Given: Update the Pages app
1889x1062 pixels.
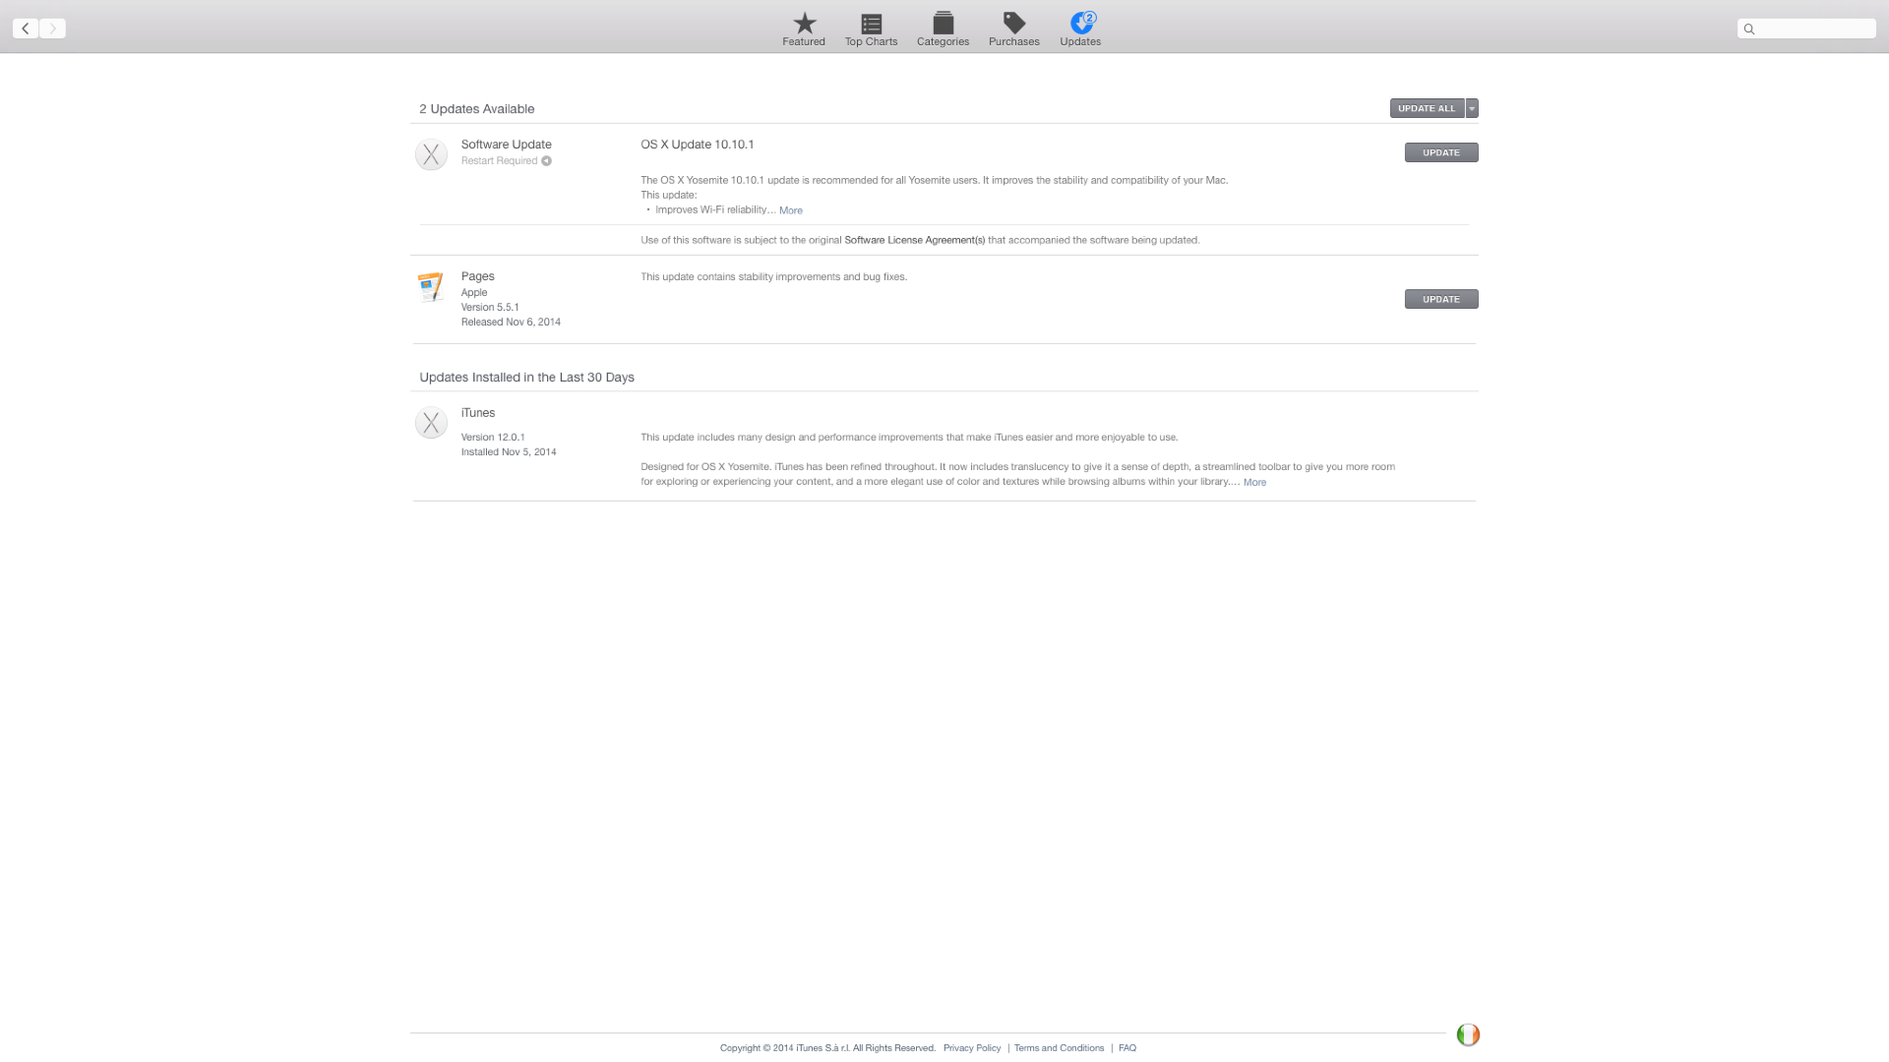Looking at the screenshot, I should [x=1440, y=298].
